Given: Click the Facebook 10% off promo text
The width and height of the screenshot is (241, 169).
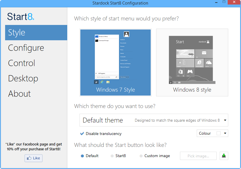Looking at the screenshot, I should (34, 147).
